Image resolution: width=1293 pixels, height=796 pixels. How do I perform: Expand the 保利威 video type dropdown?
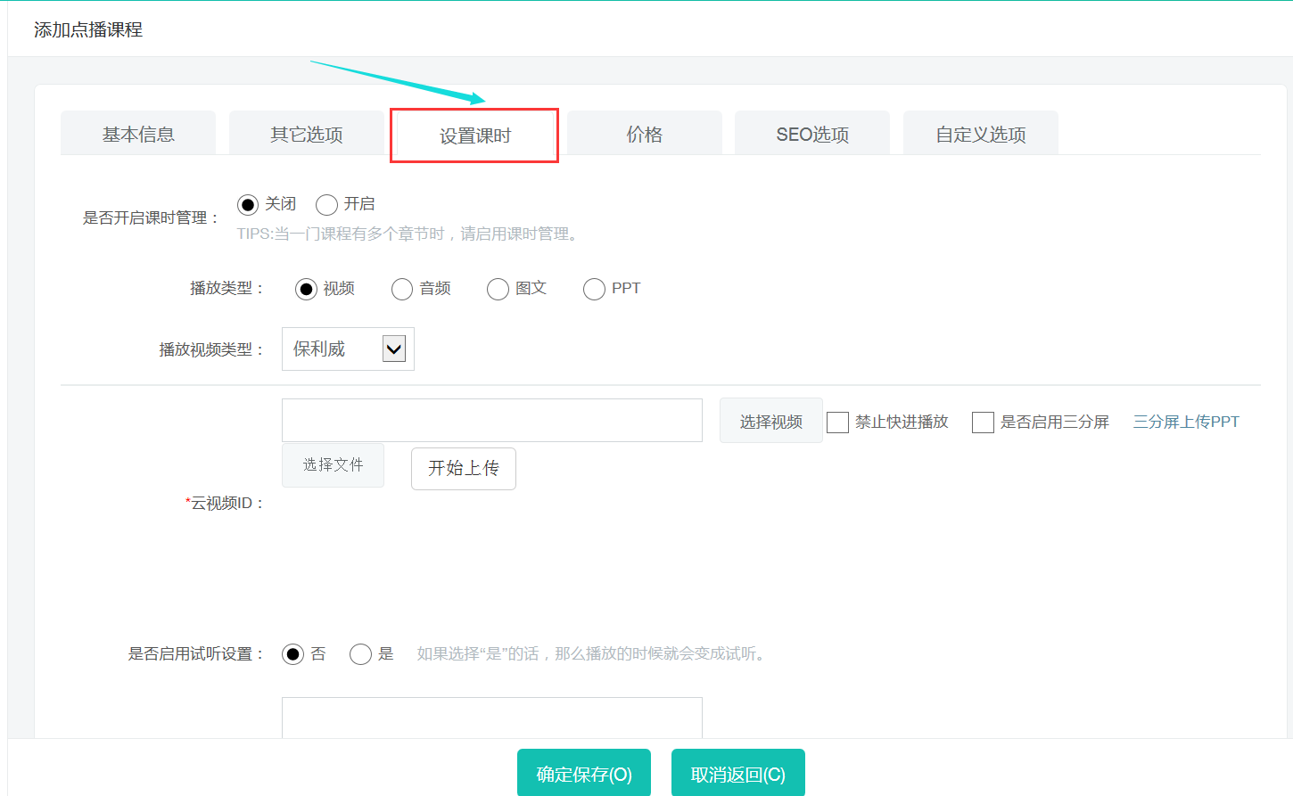tap(348, 349)
